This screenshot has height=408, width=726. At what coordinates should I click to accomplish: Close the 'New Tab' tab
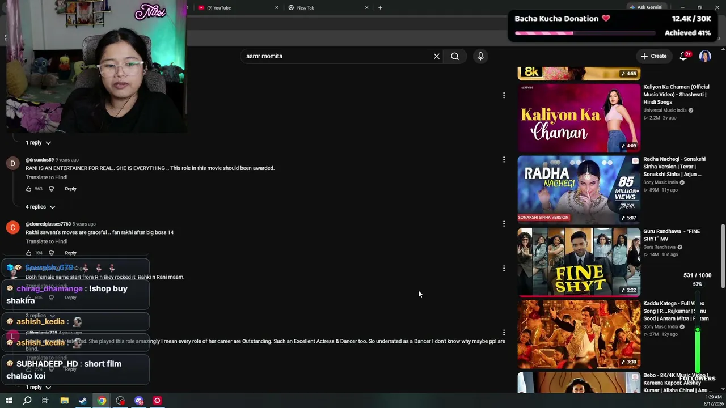366,7
